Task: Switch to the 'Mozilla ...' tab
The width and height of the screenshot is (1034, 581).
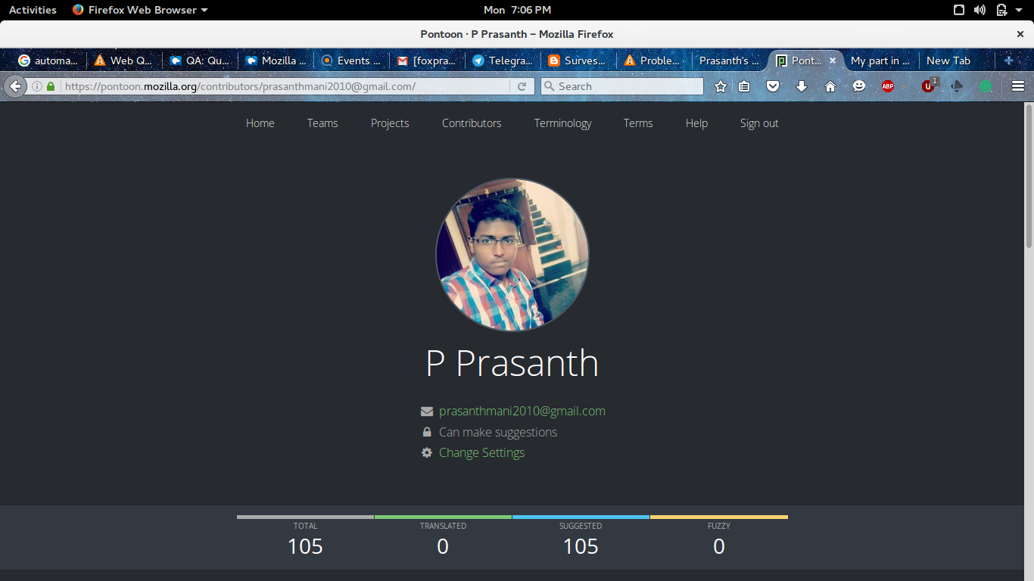Action: 274,61
